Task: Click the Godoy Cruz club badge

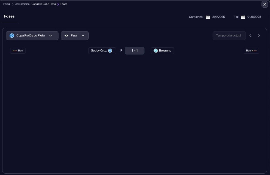Action: coord(110,51)
